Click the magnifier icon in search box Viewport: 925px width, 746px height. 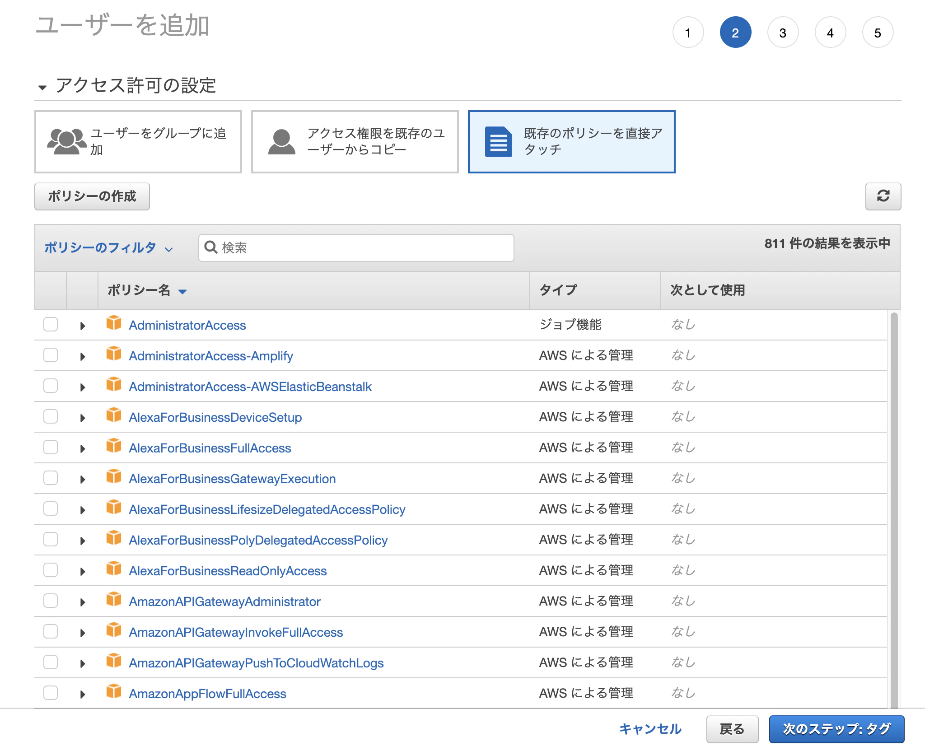211,247
